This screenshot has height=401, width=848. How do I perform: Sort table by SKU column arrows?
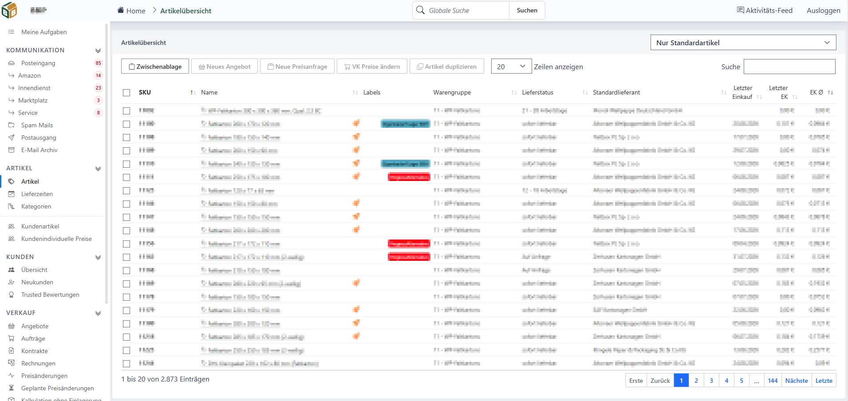pyautogui.click(x=193, y=92)
